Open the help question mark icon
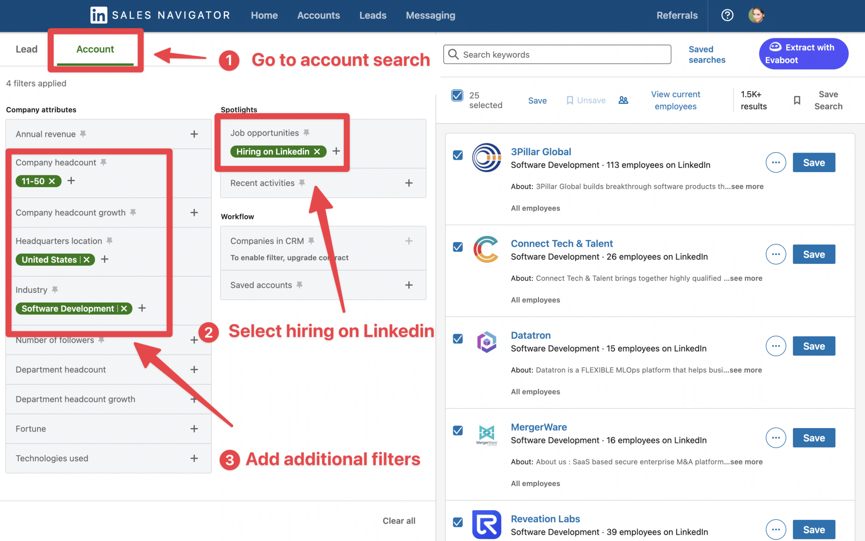 727,15
